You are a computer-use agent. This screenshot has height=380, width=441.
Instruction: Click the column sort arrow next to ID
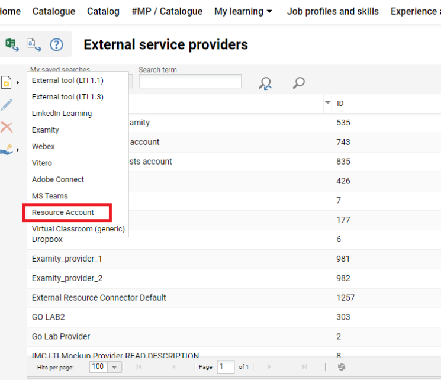[327, 103]
